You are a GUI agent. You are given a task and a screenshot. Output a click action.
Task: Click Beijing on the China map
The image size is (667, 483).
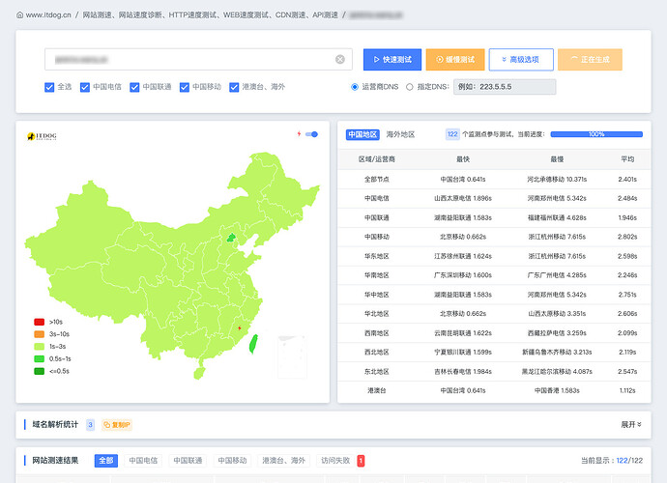(x=231, y=238)
